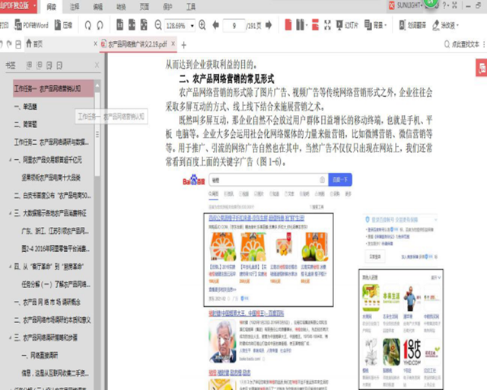Click the 压缩 compress tool
The height and width of the screenshot is (390, 487).
pyautogui.click(x=64, y=25)
